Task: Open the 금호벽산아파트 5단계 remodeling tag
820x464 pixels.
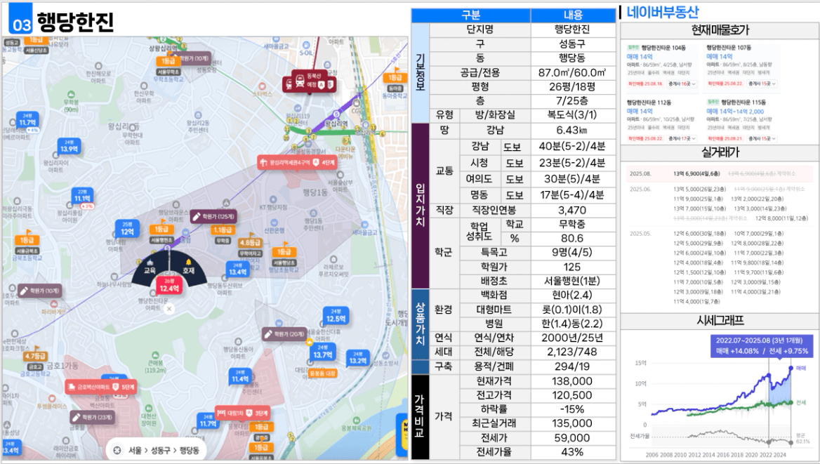Action: coord(101,387)
